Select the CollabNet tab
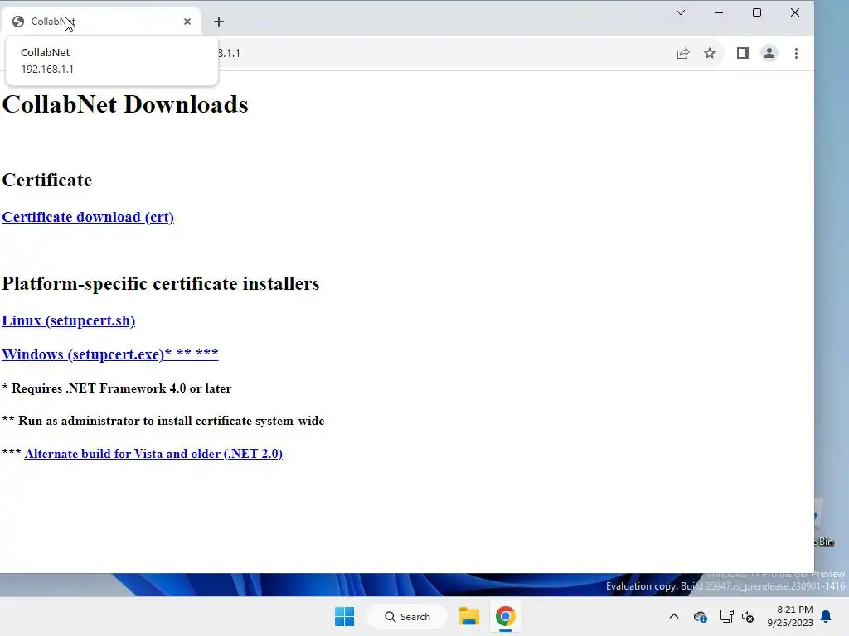 100,22
